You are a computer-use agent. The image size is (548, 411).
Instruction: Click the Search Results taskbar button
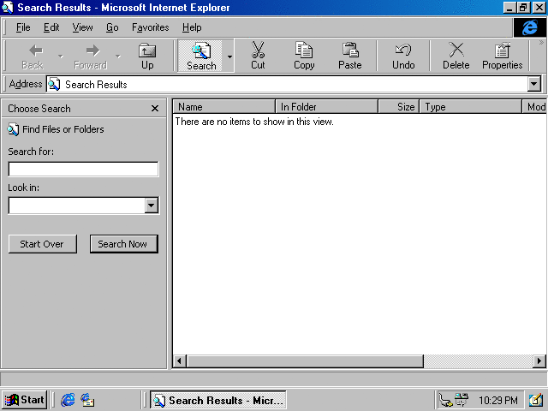click(218, 400)
